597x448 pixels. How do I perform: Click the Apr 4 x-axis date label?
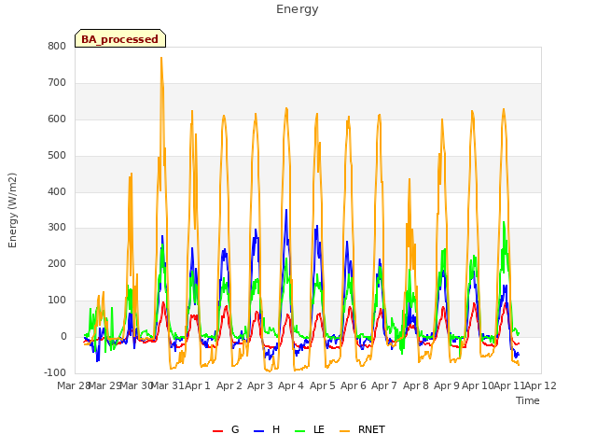291,385
